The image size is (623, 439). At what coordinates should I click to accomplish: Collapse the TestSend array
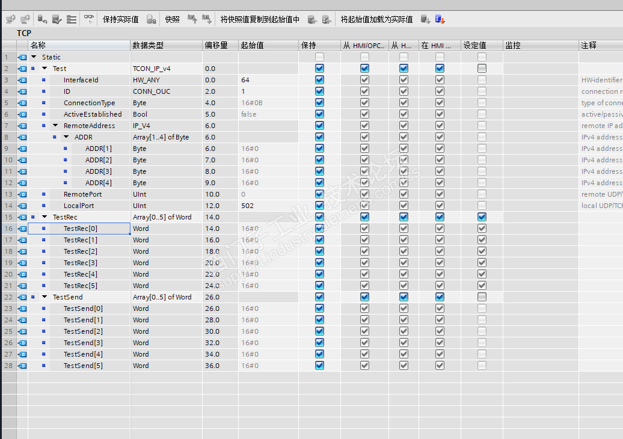coord(44,296)
